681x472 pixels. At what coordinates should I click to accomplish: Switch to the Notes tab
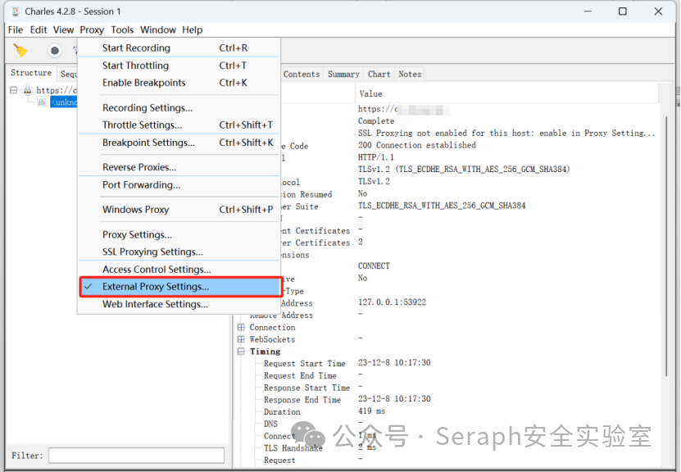tap(410, 75)
